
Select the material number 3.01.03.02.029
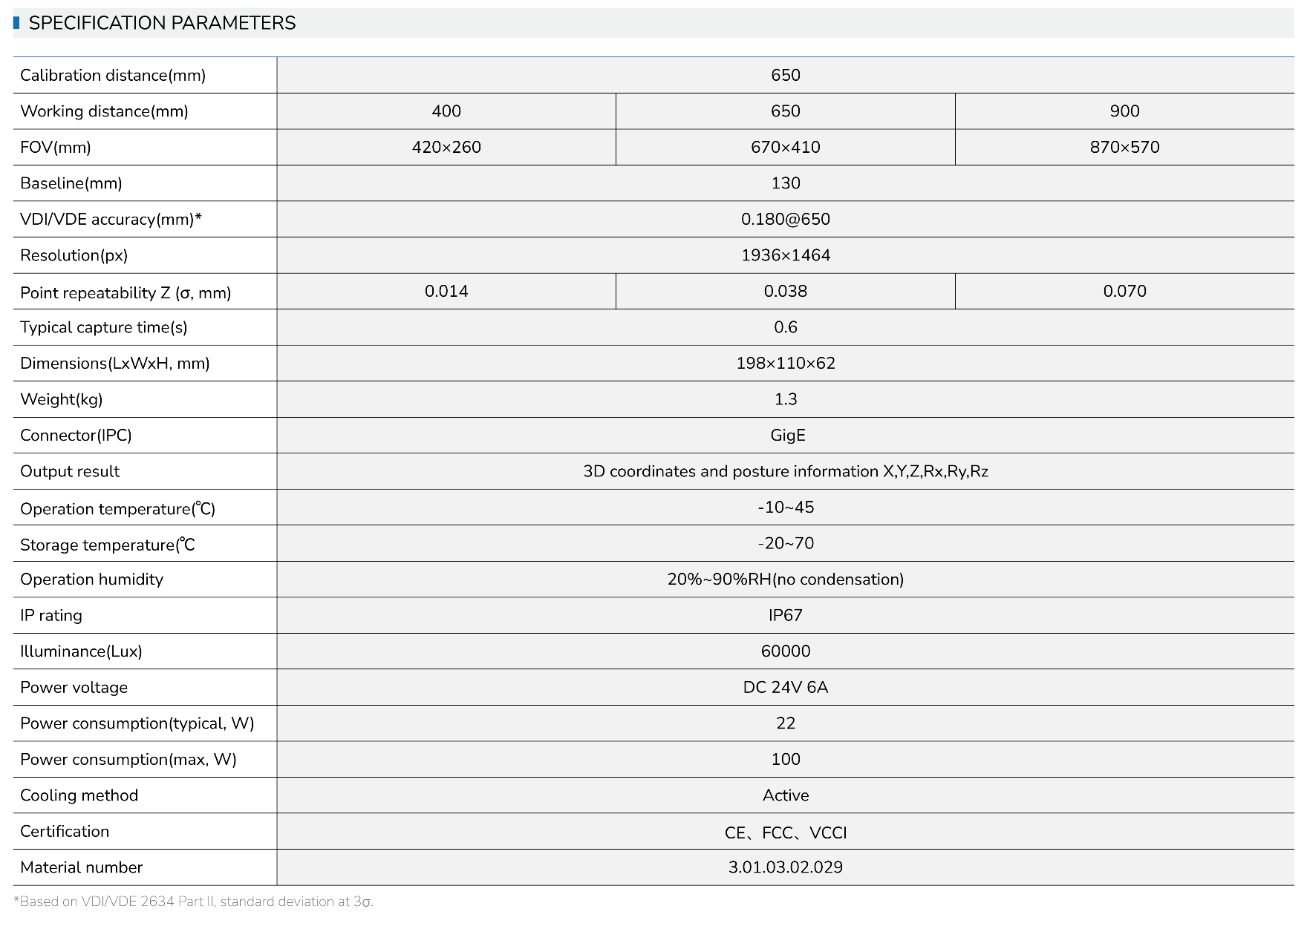(785, 867)
